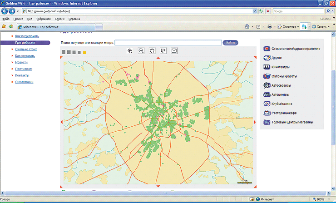
Task: Click the Торговые центры/магазины category icon
Action: pyautogui.click(x=267, y=122)
